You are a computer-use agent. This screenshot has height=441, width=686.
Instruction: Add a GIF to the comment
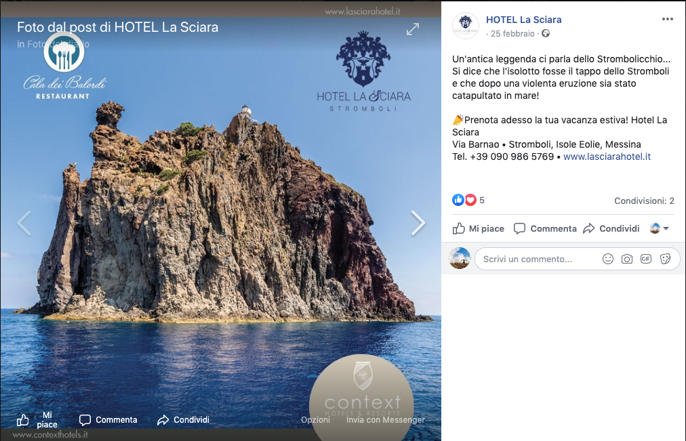646,259
